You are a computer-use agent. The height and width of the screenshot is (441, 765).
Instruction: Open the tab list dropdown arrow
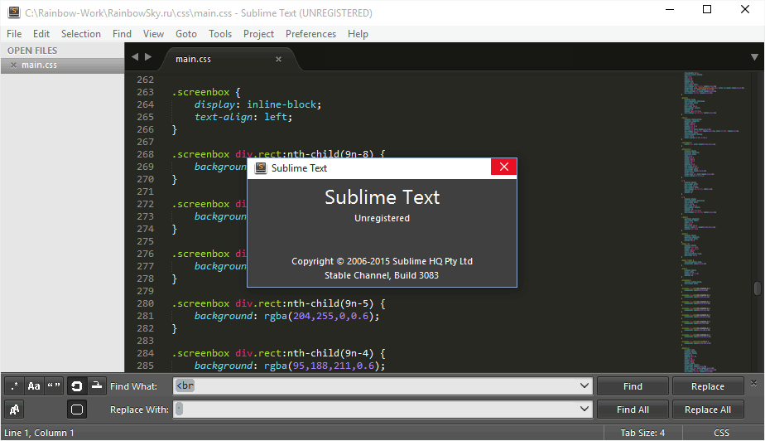pyautogui.click(x=754, y=57)
